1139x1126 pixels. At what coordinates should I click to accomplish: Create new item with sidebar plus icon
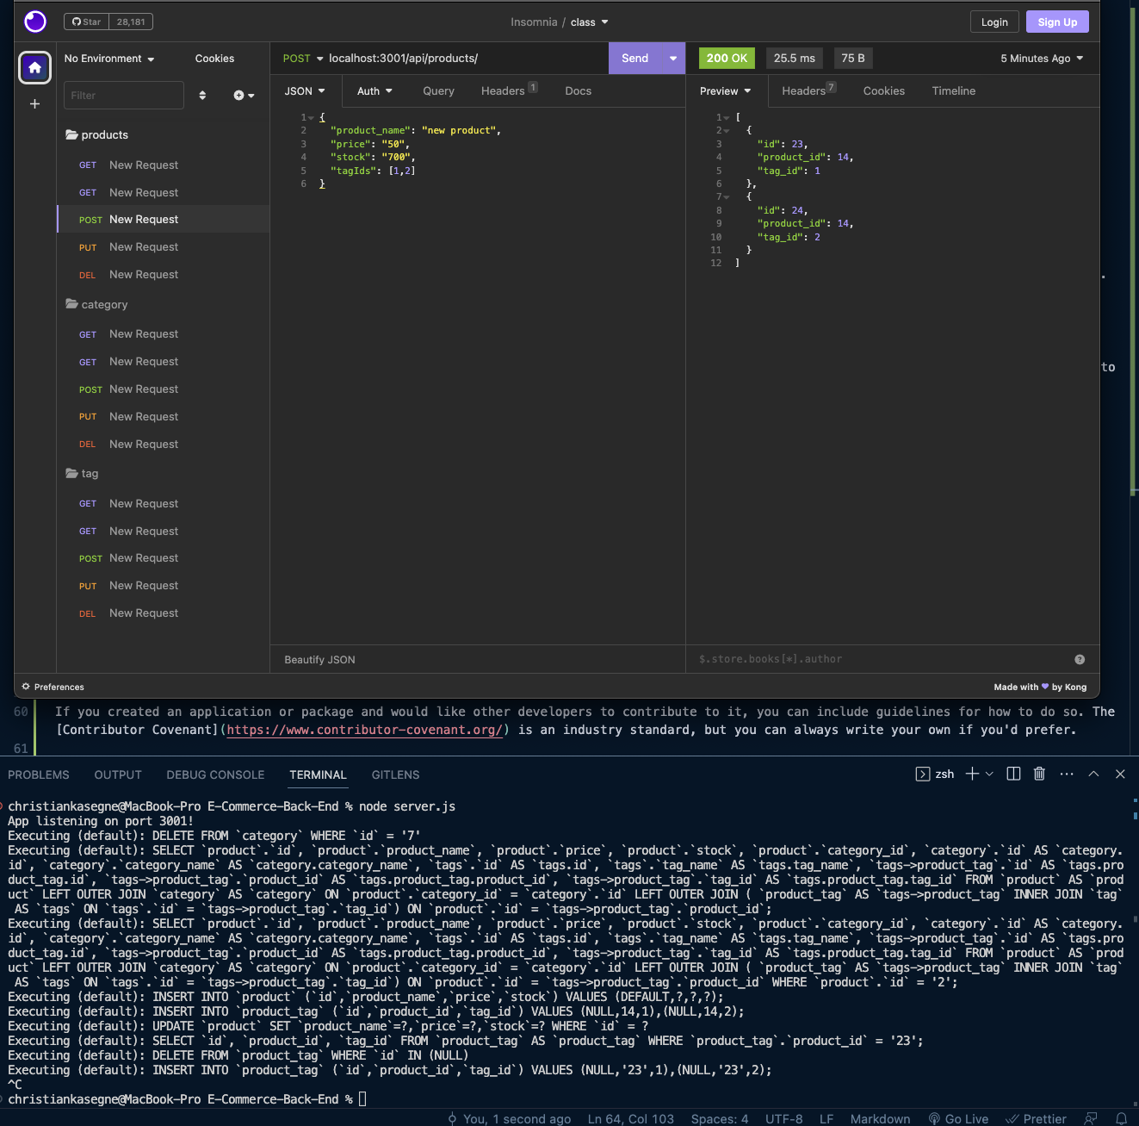[34, 103]
